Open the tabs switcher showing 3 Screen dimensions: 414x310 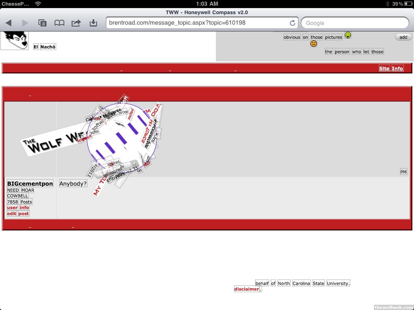42,23
